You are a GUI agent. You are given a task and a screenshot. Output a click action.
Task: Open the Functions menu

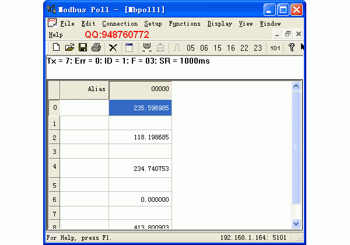[x=184, y=24]
